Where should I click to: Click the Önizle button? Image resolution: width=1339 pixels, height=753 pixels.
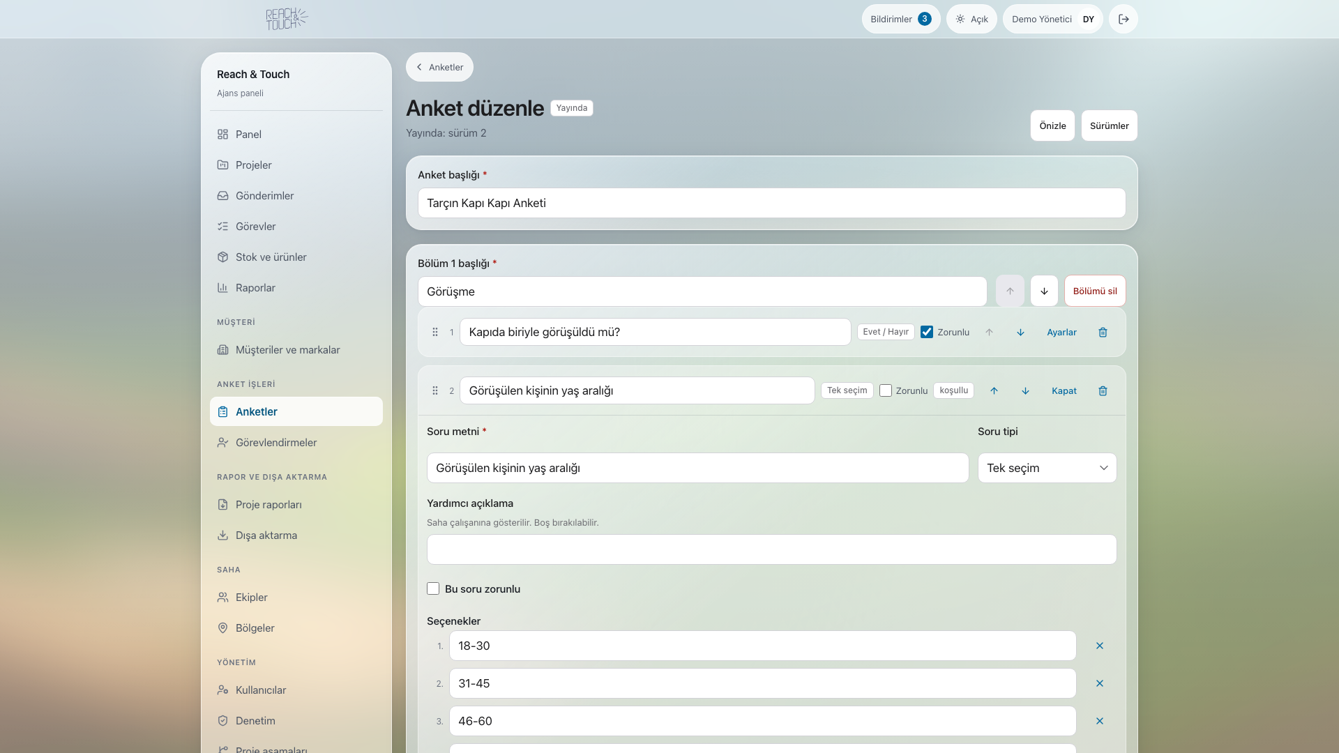(x=1052, y=126)
